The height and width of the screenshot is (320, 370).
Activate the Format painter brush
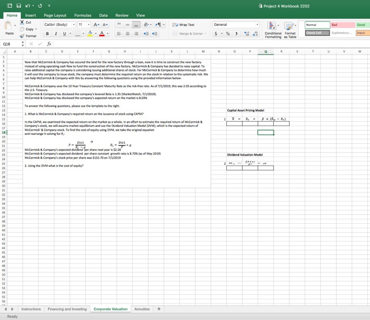point(22,36)
